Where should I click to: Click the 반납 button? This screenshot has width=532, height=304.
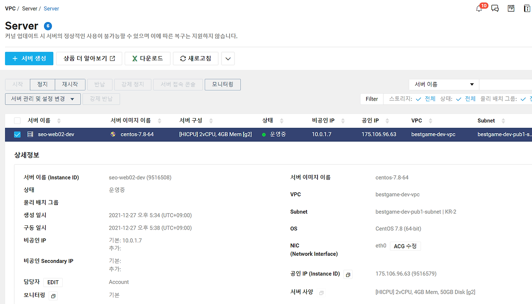[x=99, y=84]
